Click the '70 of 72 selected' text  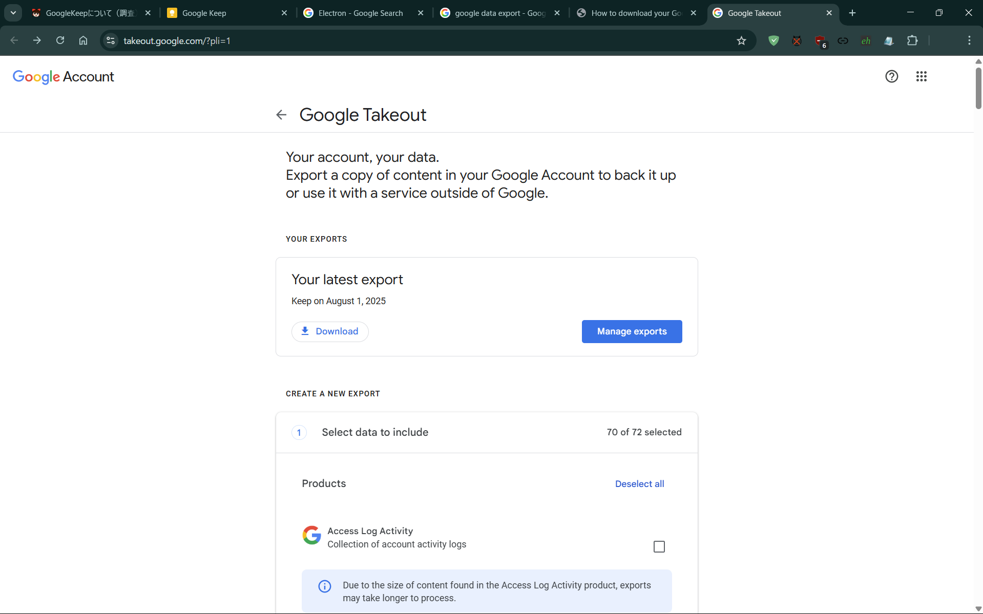644,432
